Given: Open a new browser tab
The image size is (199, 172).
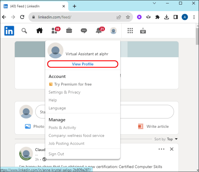Looking at the screenshot, I should 74,6.
